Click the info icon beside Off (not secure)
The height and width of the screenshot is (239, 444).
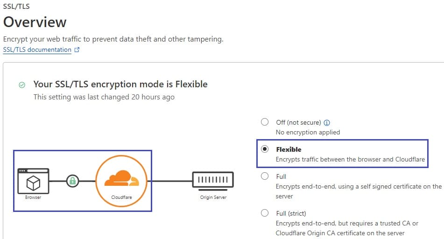click(x=327, y=123)
